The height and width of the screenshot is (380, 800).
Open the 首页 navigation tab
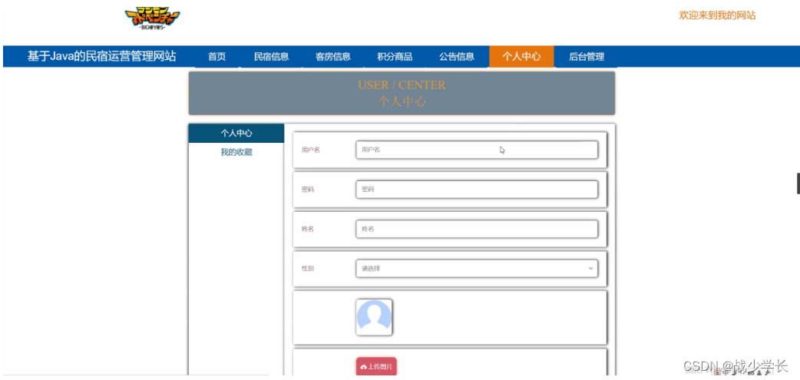[x=217, y=57]
